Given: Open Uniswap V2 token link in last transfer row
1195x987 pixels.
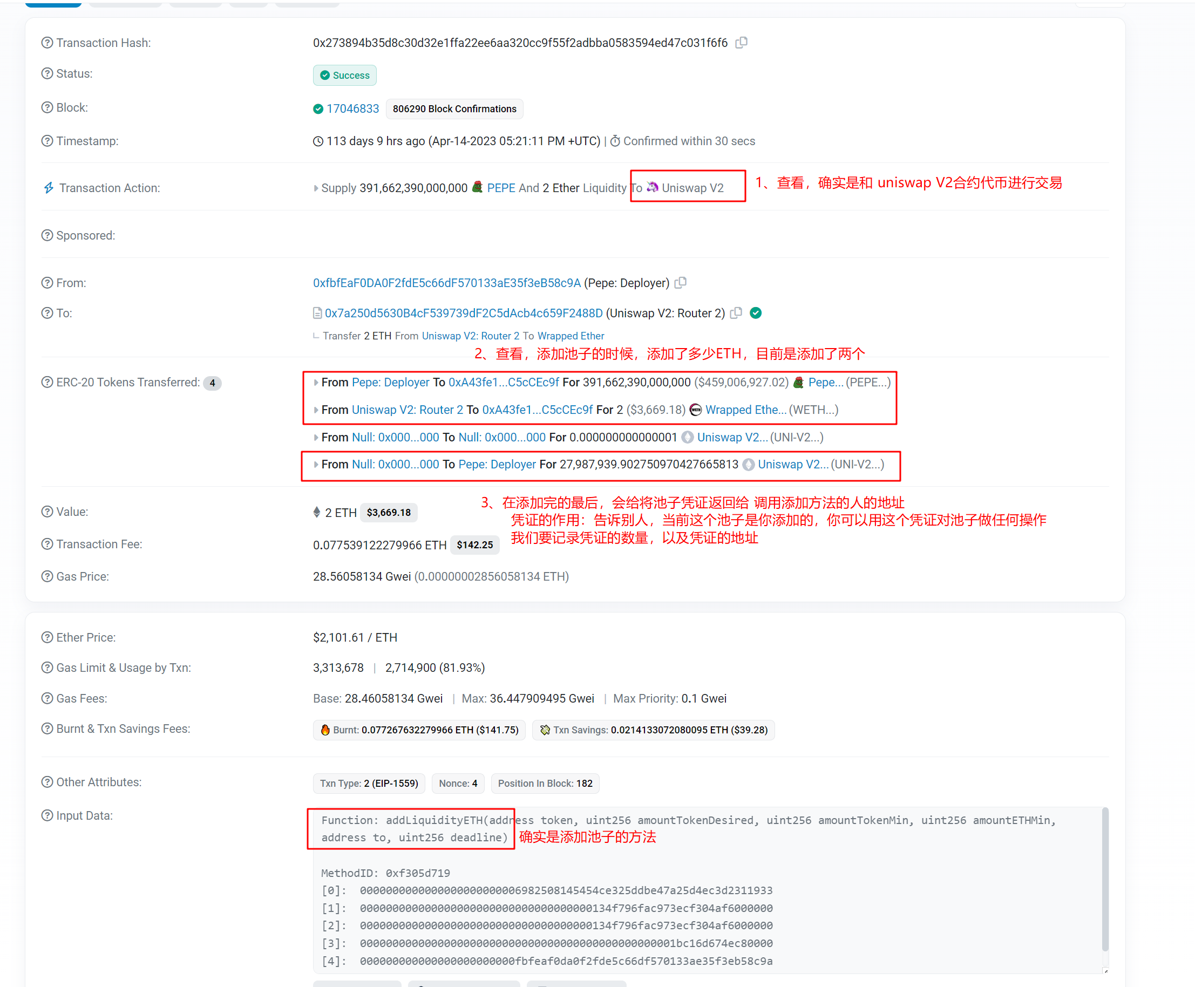Looking at the screenshot, I should tap(793, 464).
